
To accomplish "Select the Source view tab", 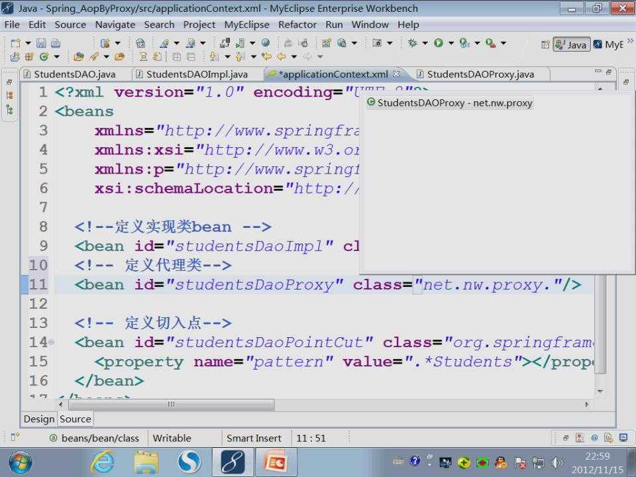I will (x=76, y=419).
